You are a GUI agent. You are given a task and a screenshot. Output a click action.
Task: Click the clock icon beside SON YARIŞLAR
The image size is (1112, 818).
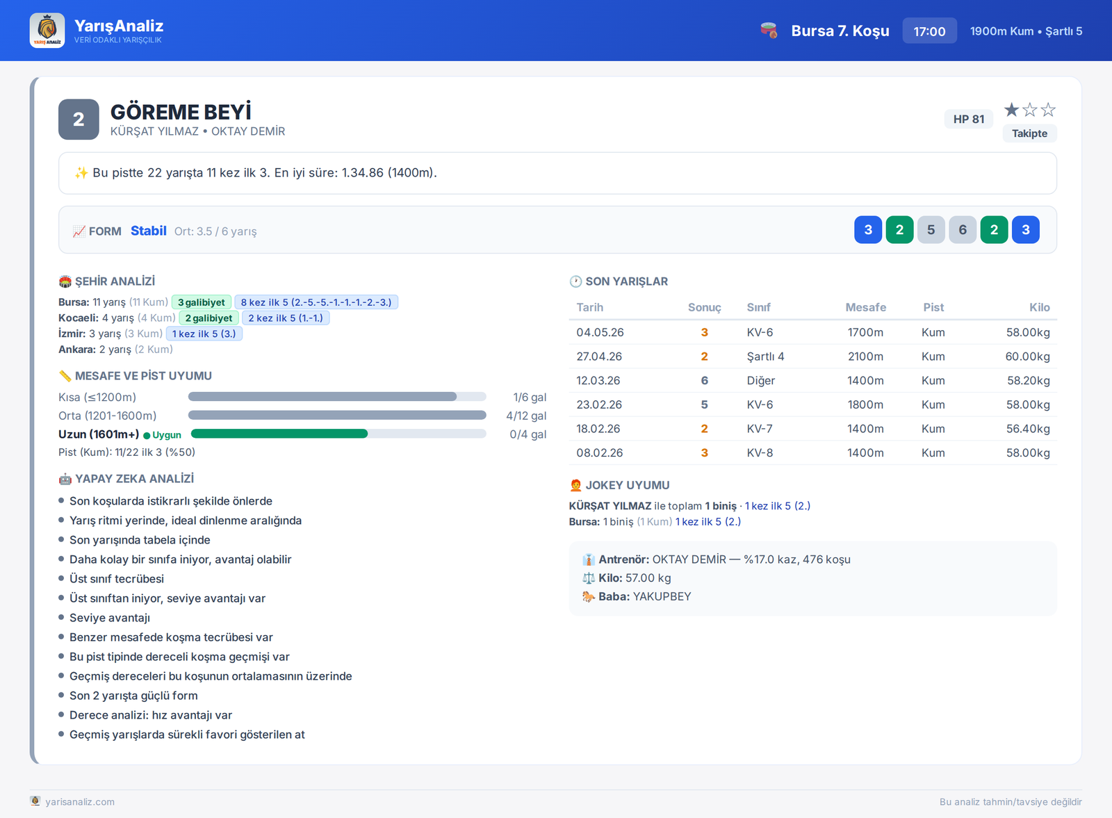(x=575, y=281)
